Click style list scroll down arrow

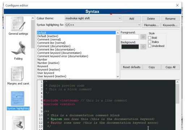tap(118, 77)
